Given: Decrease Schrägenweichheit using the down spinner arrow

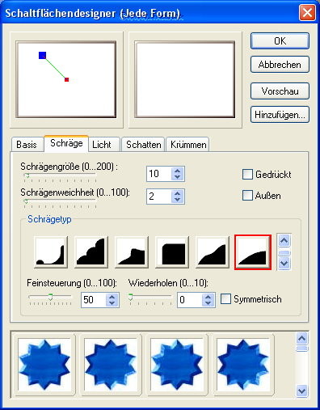Looking at the screenshot, I should [177, 200].
